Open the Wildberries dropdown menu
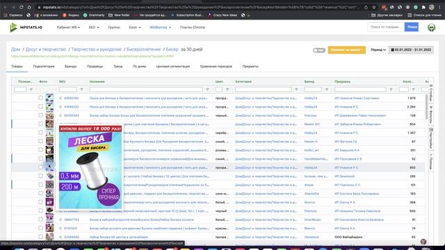The image size is (445, 250). click(161, 27)
